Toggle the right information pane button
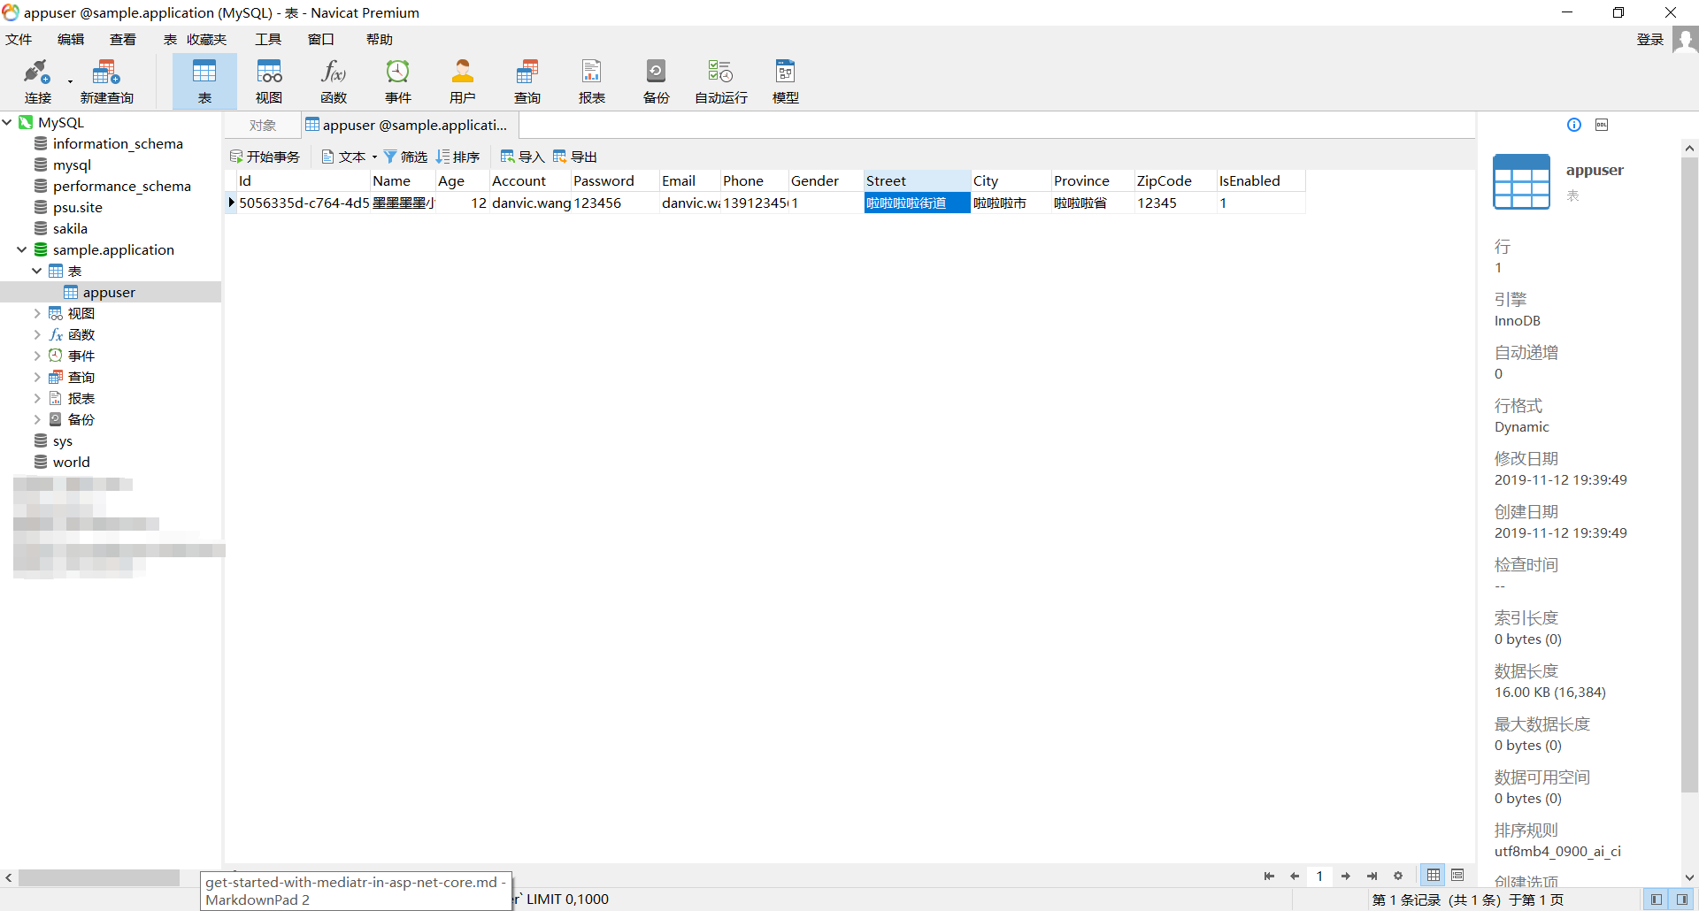The height and width of the screenshot is (911, 1699). (x=1682, y=900)
